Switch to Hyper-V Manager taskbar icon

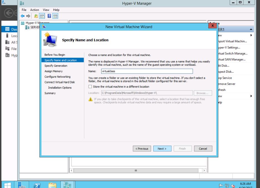pyautogui.click(x=67, y=185)
